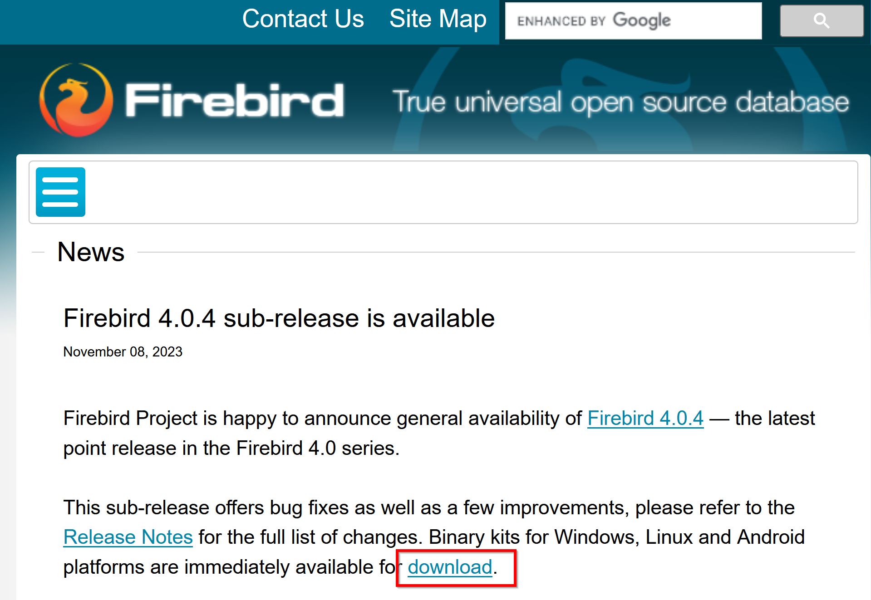Click the download link

(x=450, y=567)
